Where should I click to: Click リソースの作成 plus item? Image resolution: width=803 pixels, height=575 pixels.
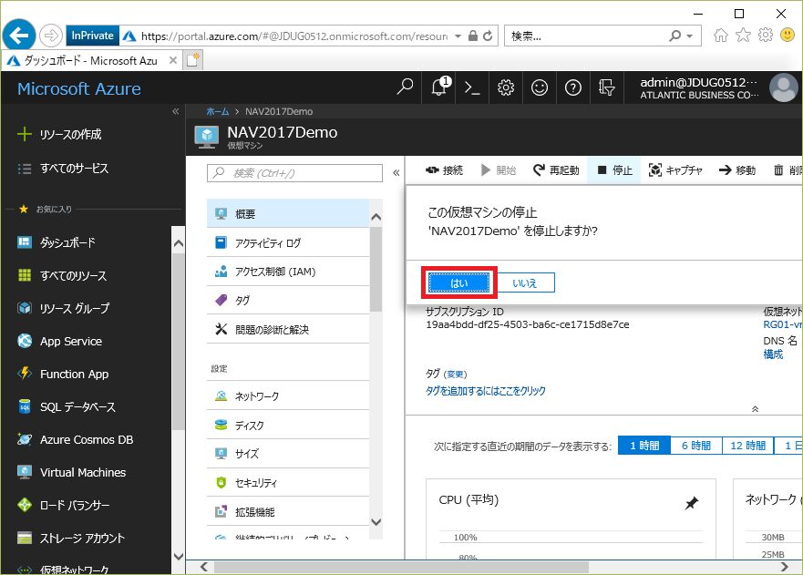click(x=59, y=135)
